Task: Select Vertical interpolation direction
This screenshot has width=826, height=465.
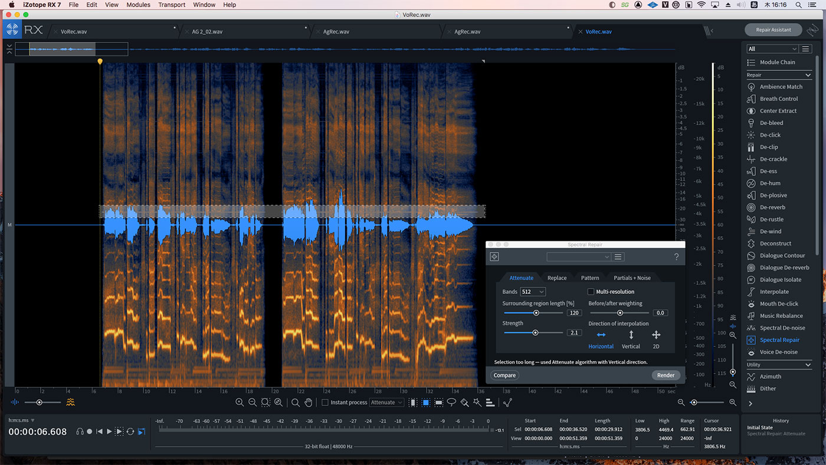Action: point(631,340)
